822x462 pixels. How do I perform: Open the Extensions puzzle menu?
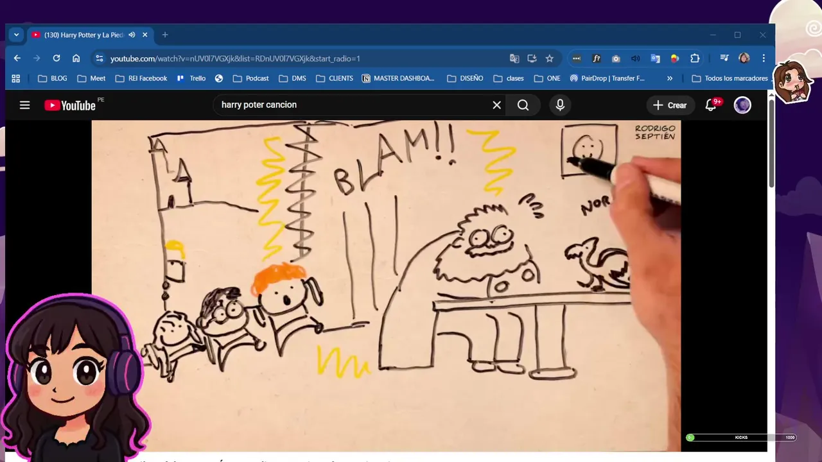(695, 58)
